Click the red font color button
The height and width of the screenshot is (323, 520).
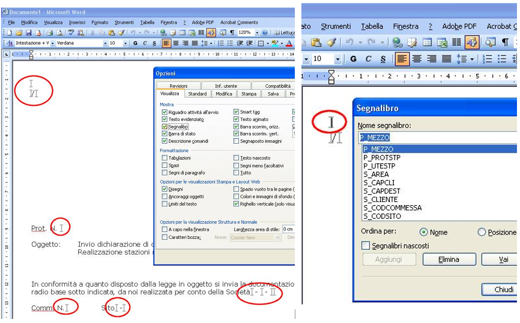tap(289, 43)
